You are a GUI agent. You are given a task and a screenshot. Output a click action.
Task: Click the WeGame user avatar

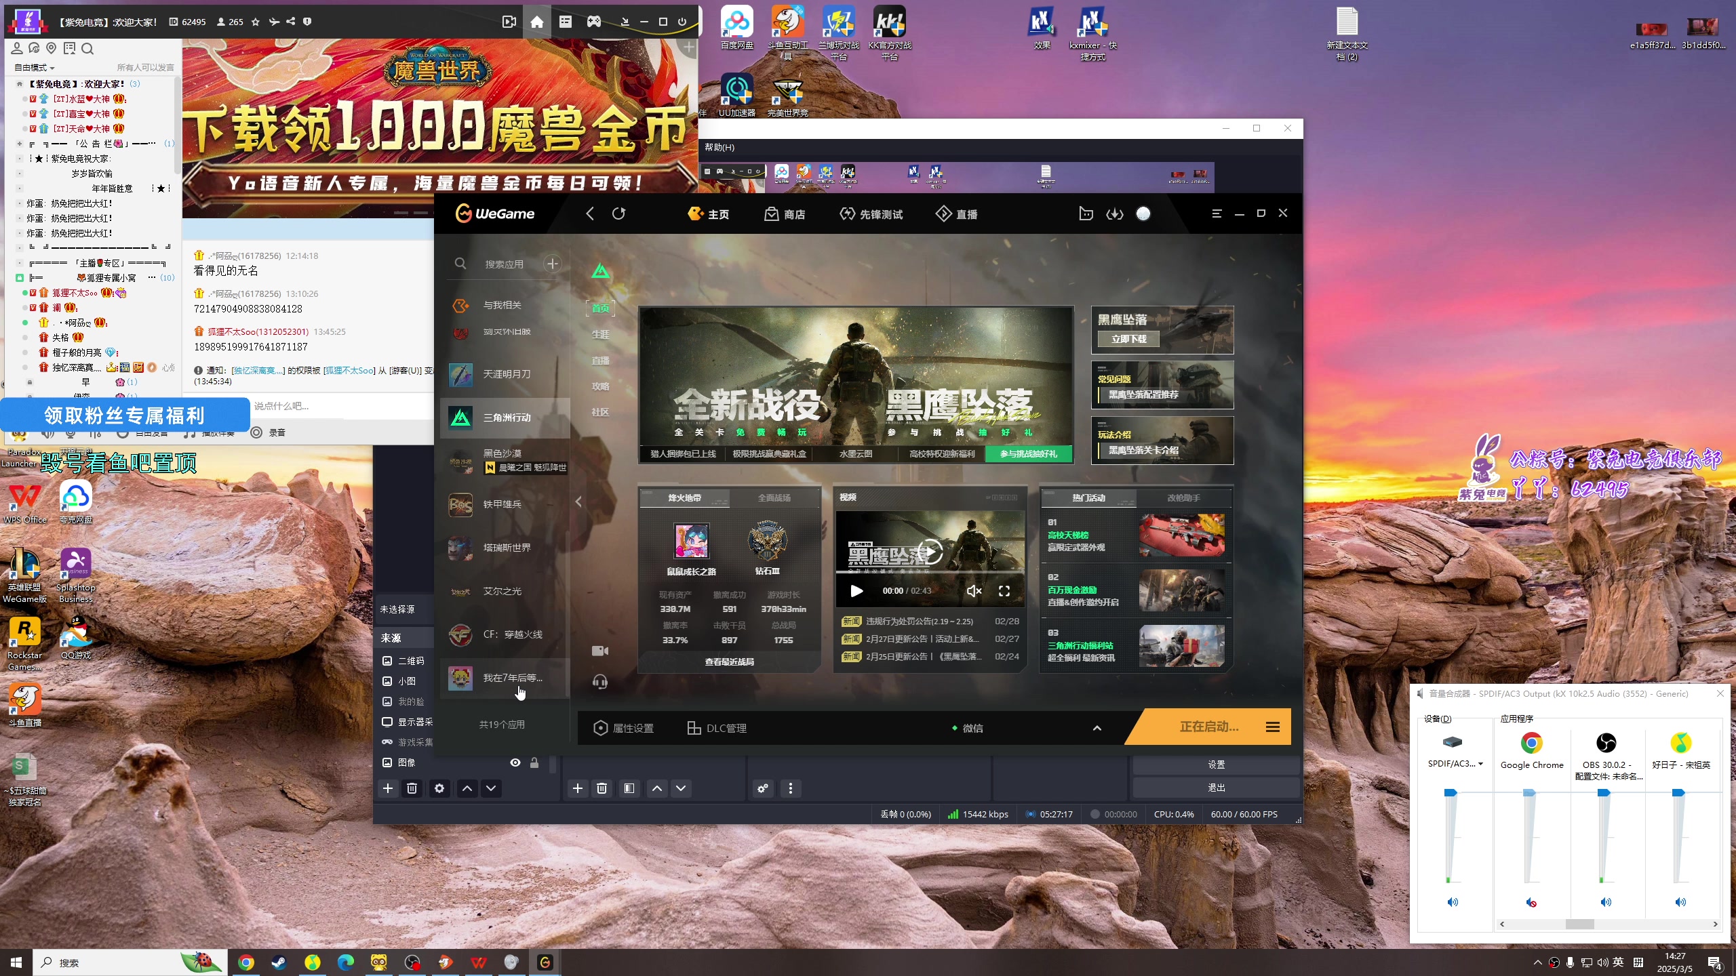coord(1143,214)
